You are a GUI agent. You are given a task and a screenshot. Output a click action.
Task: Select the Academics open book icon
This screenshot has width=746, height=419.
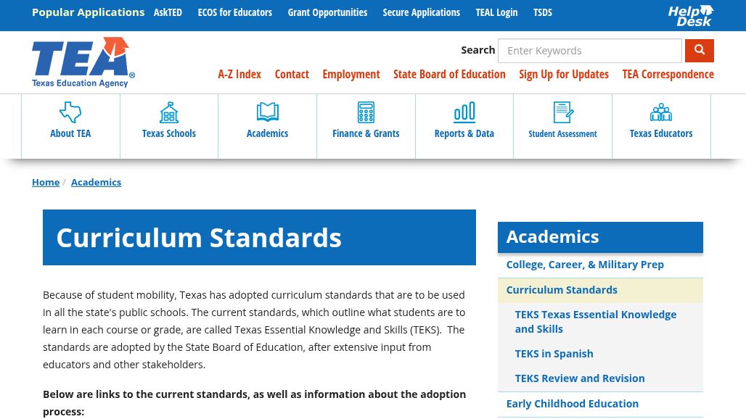pos(268,112)
